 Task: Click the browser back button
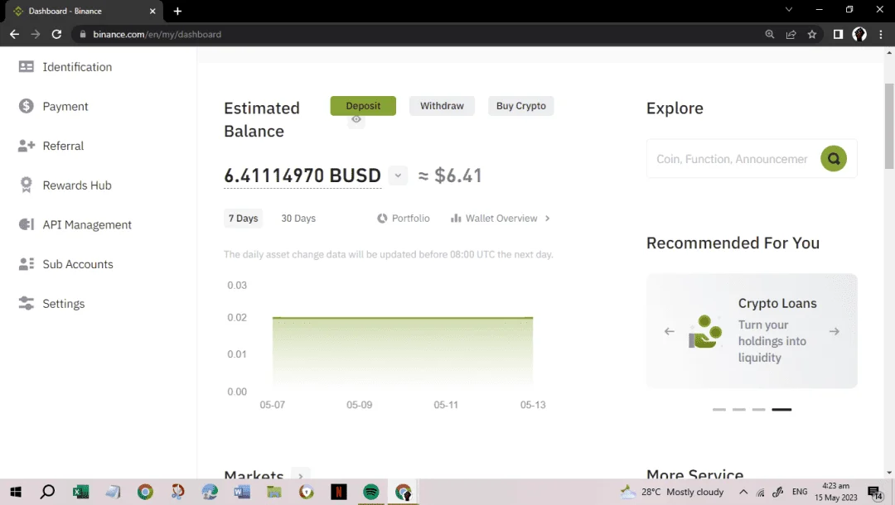(x=14, y=34)
